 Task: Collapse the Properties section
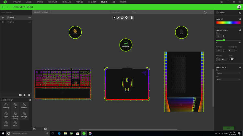pos(216,30)
